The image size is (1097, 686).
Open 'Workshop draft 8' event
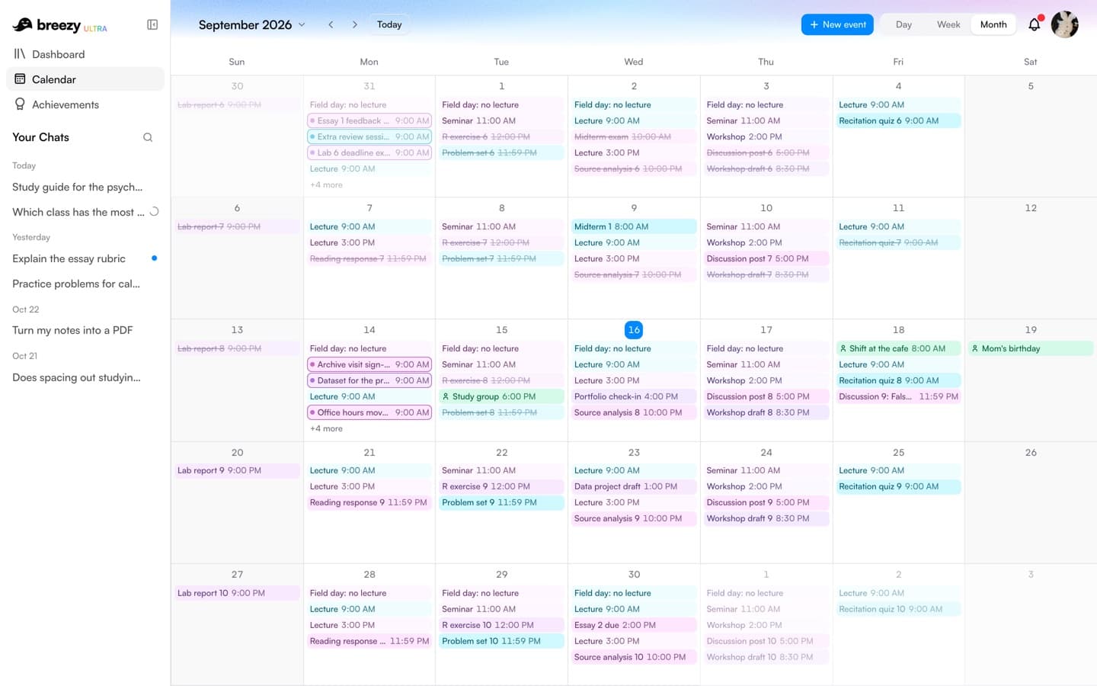coord(766,412)
